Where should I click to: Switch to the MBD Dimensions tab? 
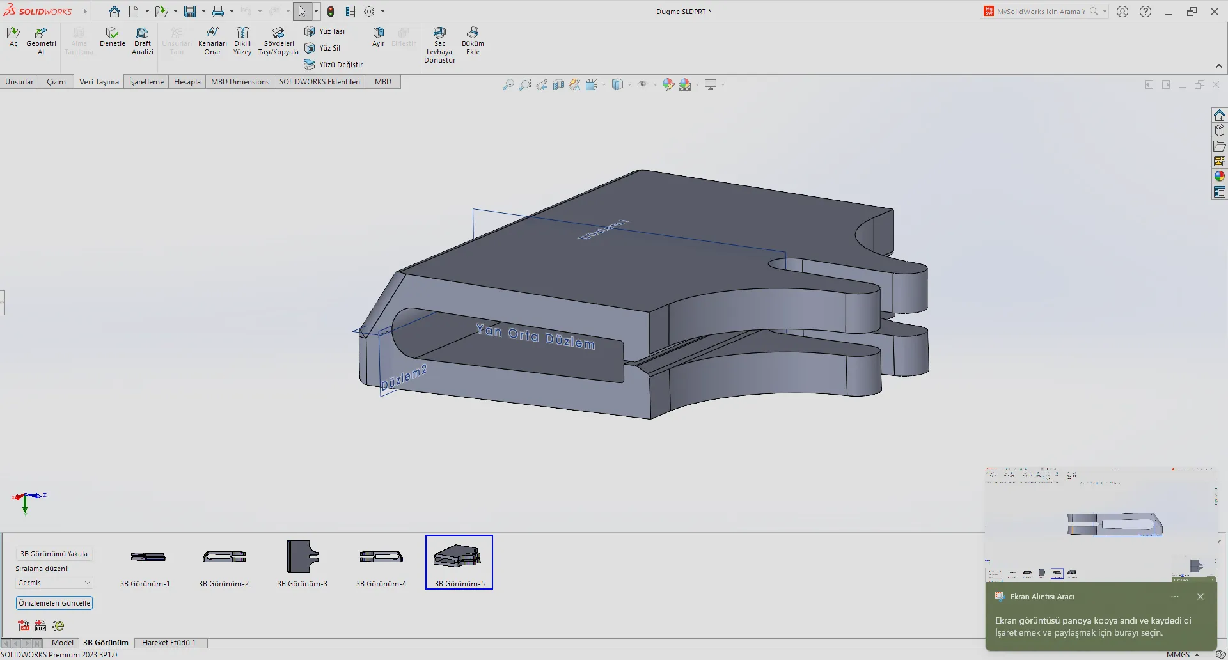coord(240,82)
